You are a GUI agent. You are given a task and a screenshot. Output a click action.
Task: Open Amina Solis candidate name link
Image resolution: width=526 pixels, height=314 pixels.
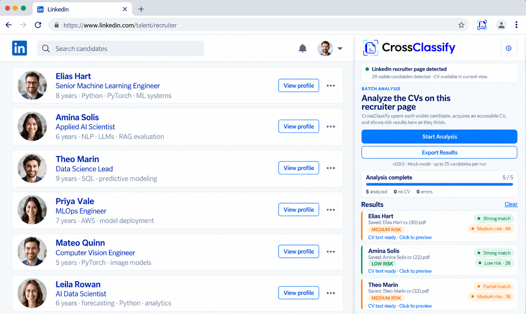click(77, 117)
